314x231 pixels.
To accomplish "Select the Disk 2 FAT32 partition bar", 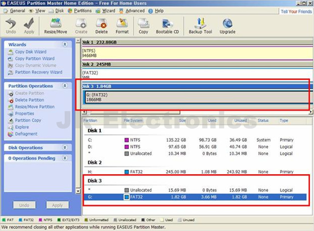I will point(197,74).
